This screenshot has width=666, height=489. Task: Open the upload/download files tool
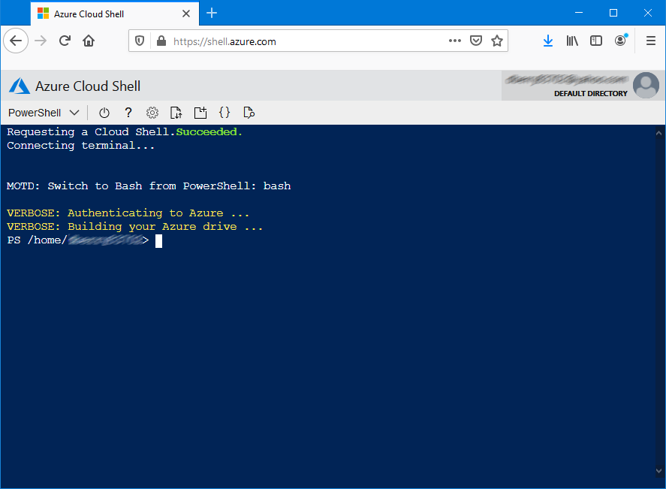176,112
